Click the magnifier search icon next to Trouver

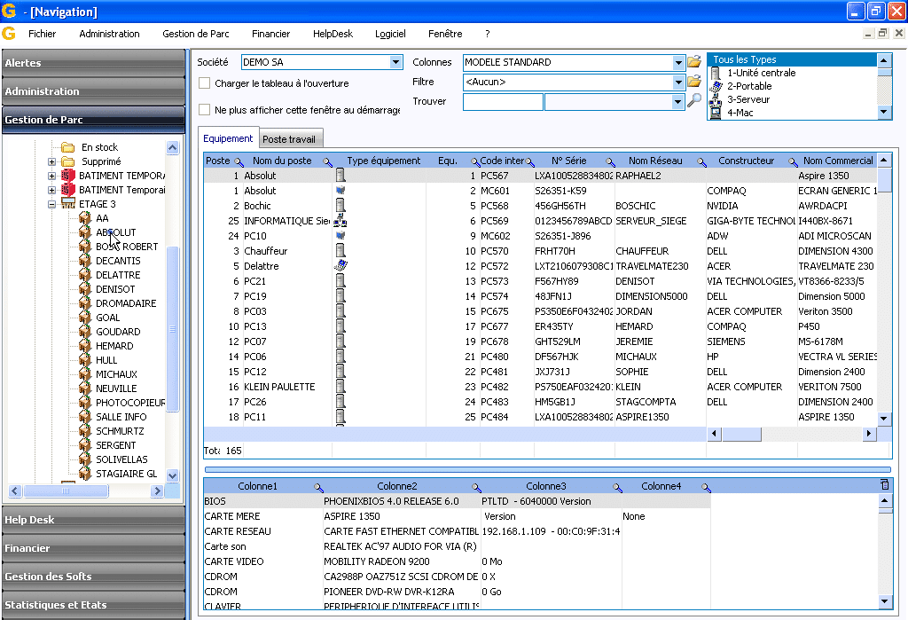[x=694, y=101]
